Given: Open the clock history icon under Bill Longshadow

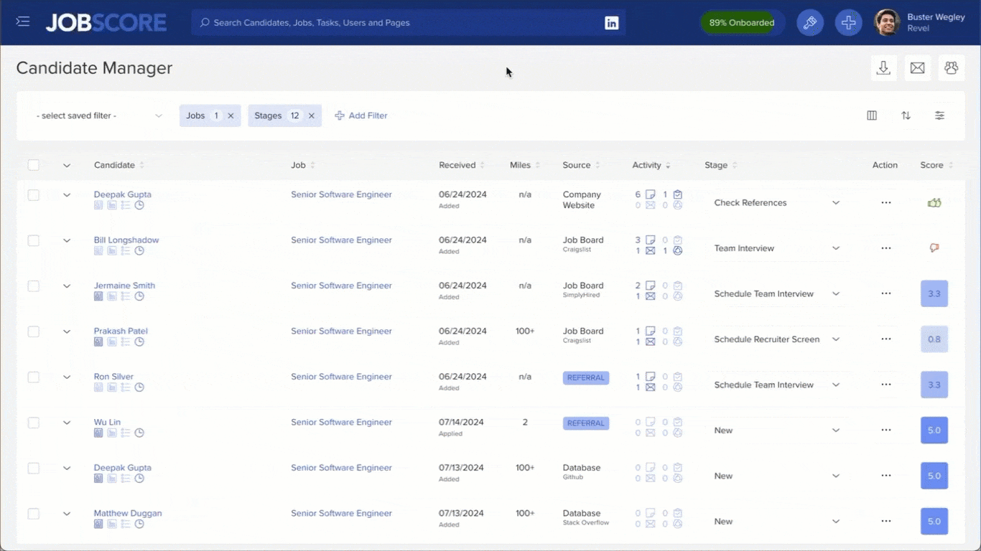Looking at the screenshot, I should click(139, 250).
